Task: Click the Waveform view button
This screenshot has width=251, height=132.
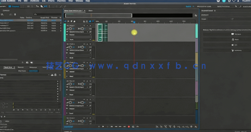Action: point(5,6)
